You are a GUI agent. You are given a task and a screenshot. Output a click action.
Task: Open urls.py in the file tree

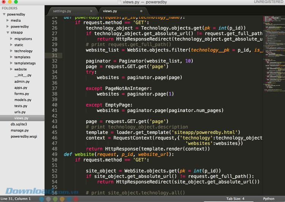(x=20, y=112)
